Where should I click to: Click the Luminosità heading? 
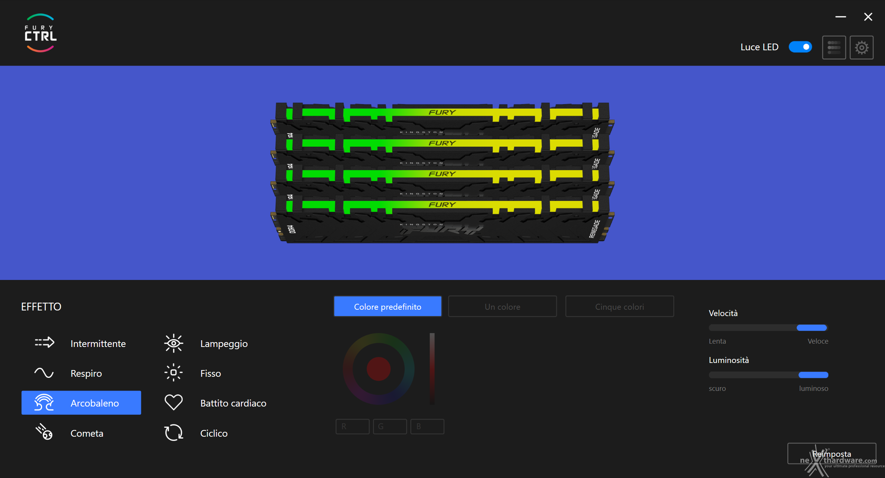point(729,360)
